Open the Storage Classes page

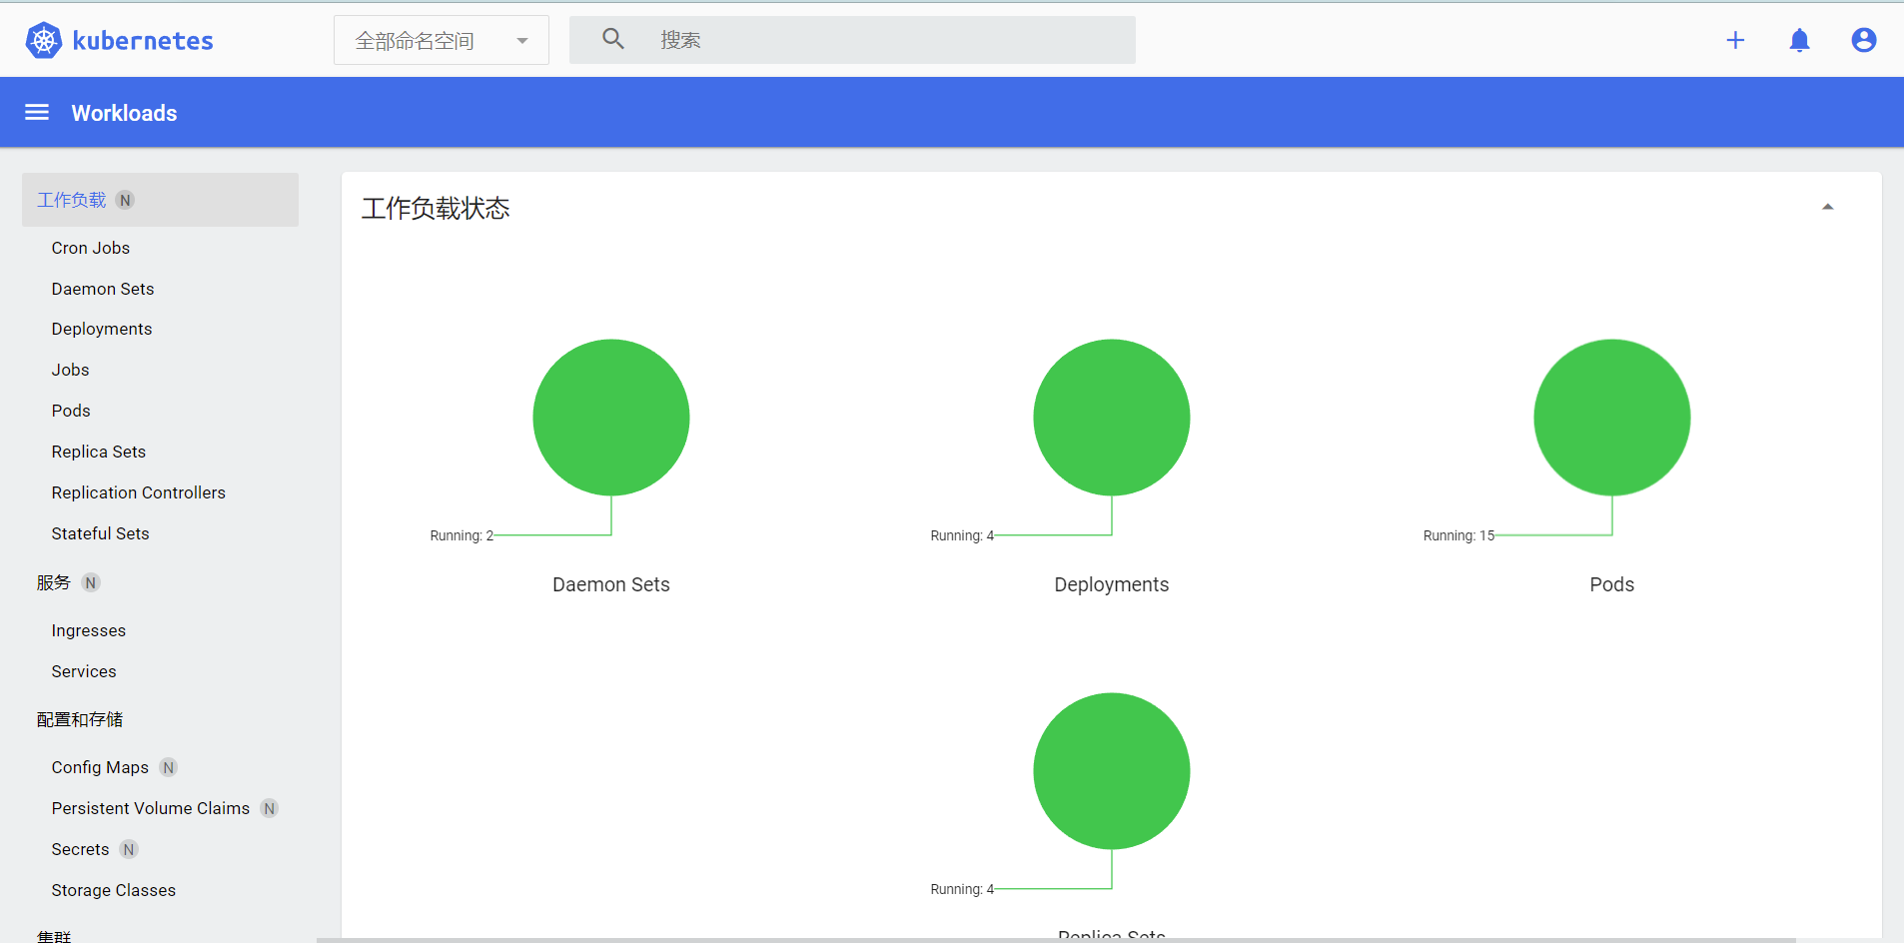coord(113,889)
